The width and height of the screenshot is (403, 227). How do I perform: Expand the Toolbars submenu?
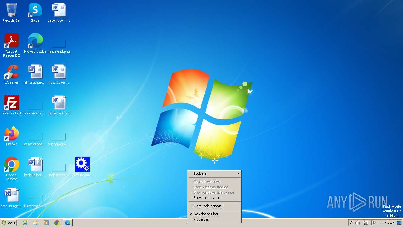coord(214,173)
